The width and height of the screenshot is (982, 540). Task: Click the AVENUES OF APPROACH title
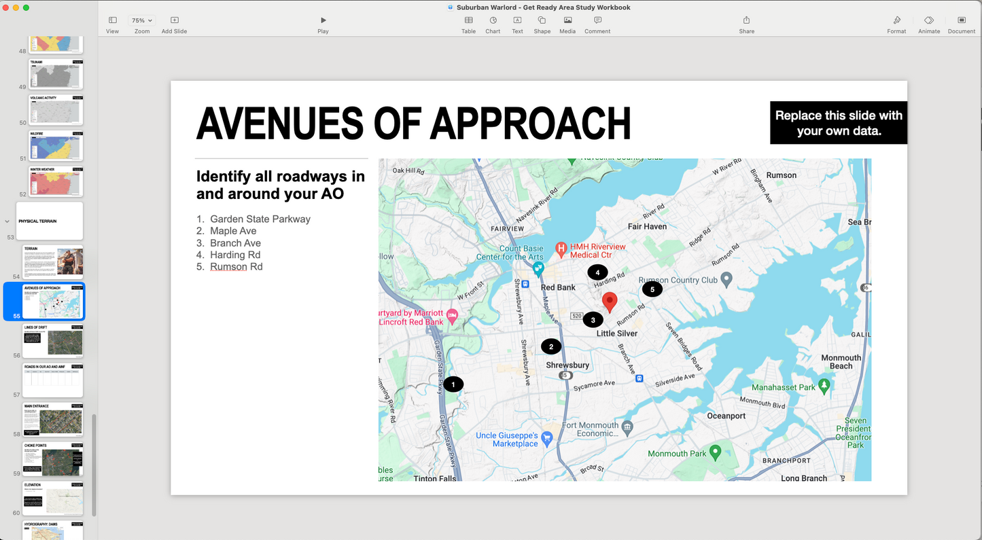(413, 124)
